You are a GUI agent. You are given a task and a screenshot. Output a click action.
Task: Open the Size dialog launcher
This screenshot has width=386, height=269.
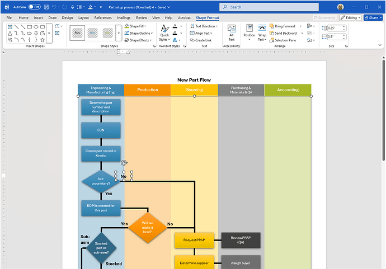coord(346,46)
